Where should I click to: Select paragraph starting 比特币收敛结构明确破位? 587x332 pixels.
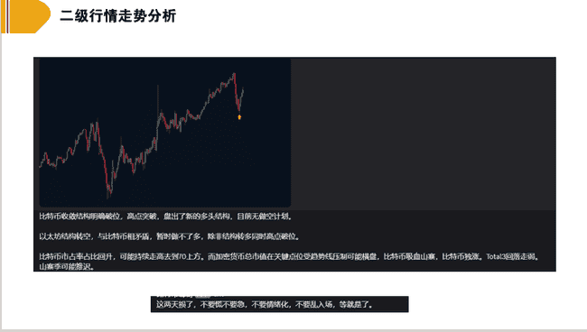(x=166, y=217)
